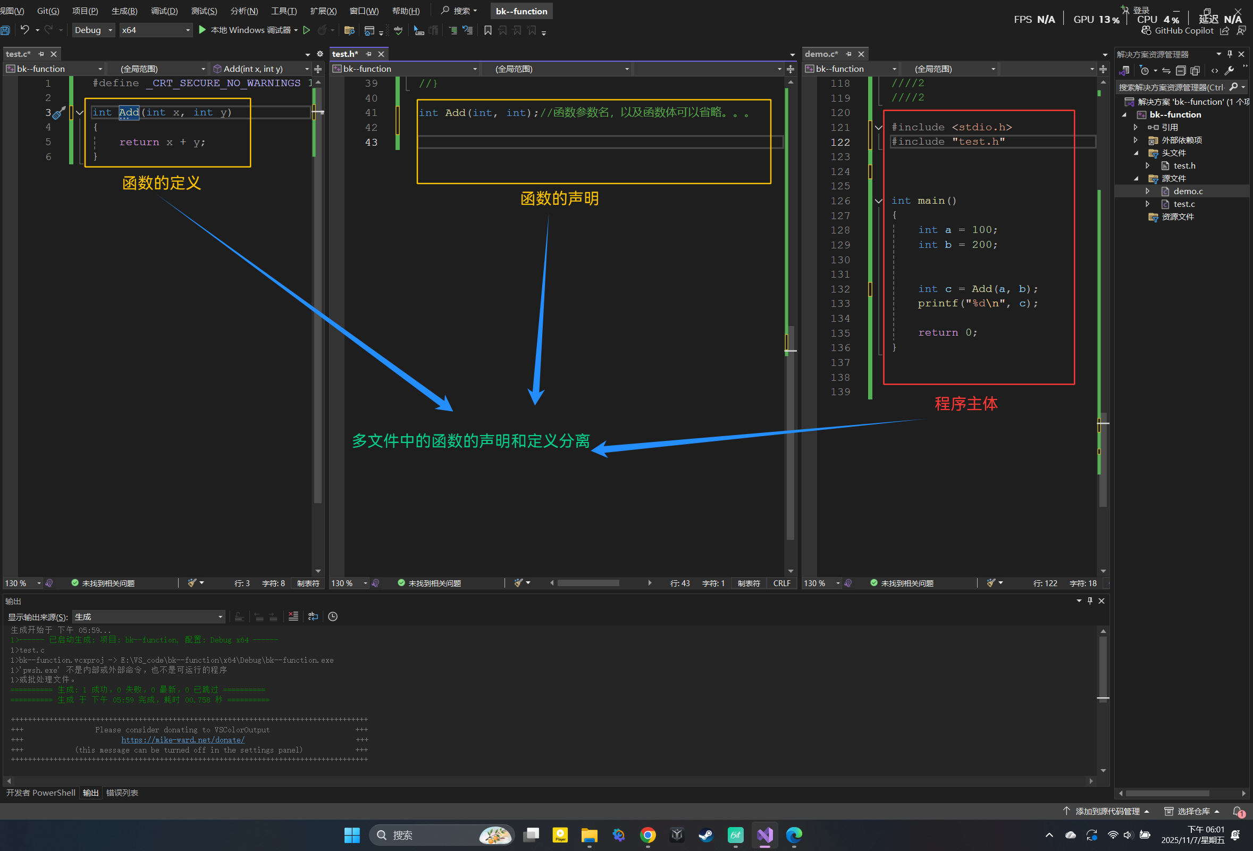The image size is (1253, 851).
Task: Click the Find in Files folder icon
Action: [349, 30]
